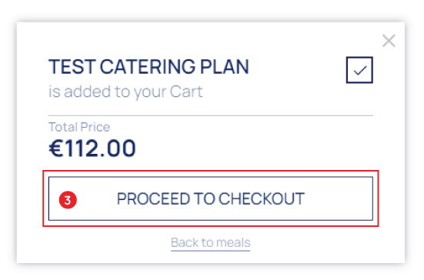Click the horizontal divider line under the subtitle

211,115
